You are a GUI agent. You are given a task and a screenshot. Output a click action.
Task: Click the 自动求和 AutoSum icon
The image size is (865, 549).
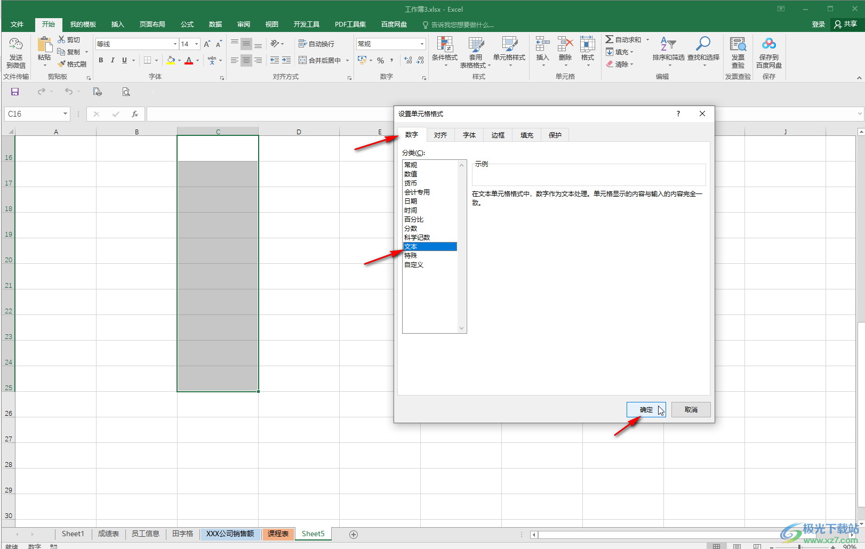click(x=609, y=39)
